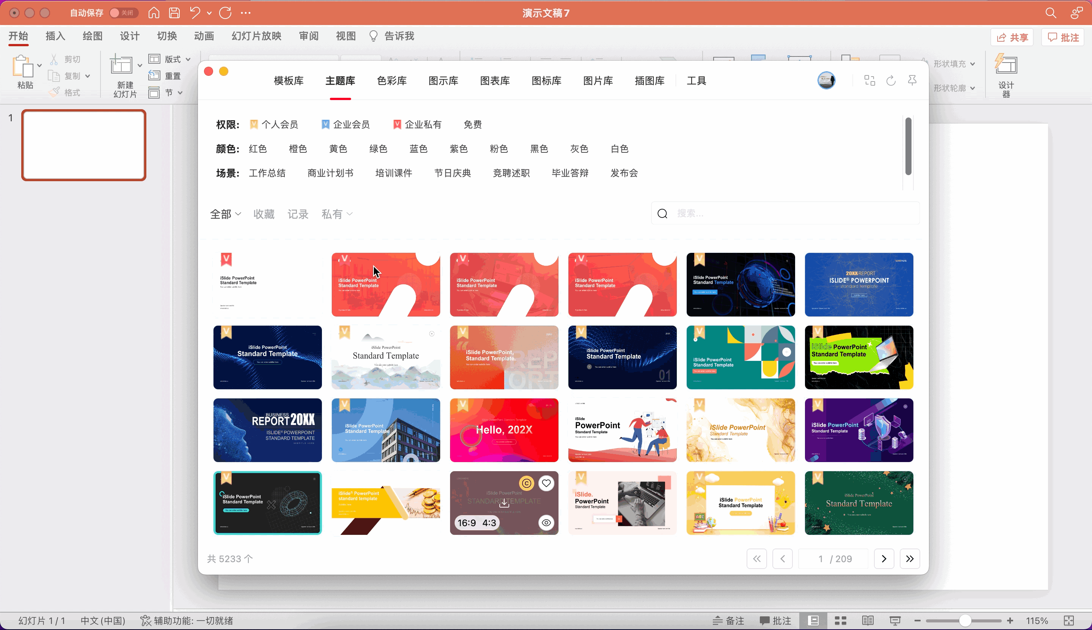Adjust the zoom slider in status bar

965,621
